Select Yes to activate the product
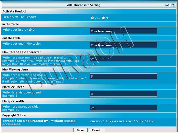 (x=93, y=18)
